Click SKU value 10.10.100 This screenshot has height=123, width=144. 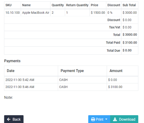12,13
